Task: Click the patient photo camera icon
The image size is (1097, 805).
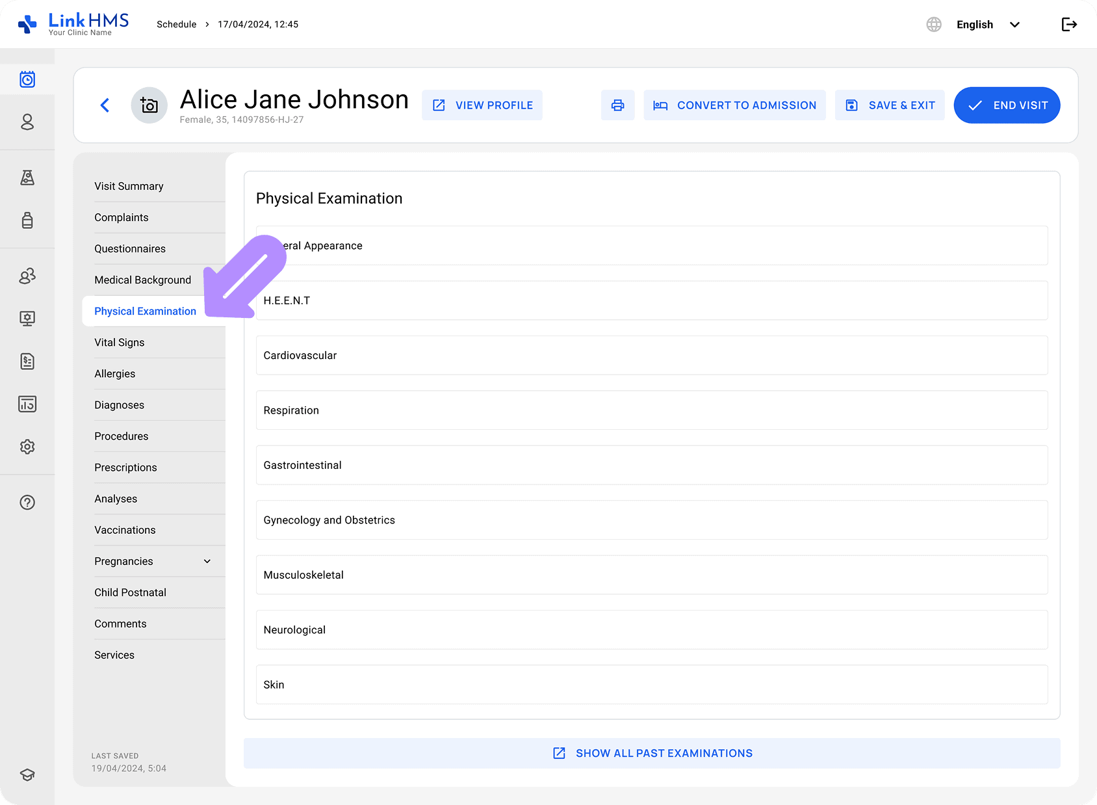Action: (149, 105)
